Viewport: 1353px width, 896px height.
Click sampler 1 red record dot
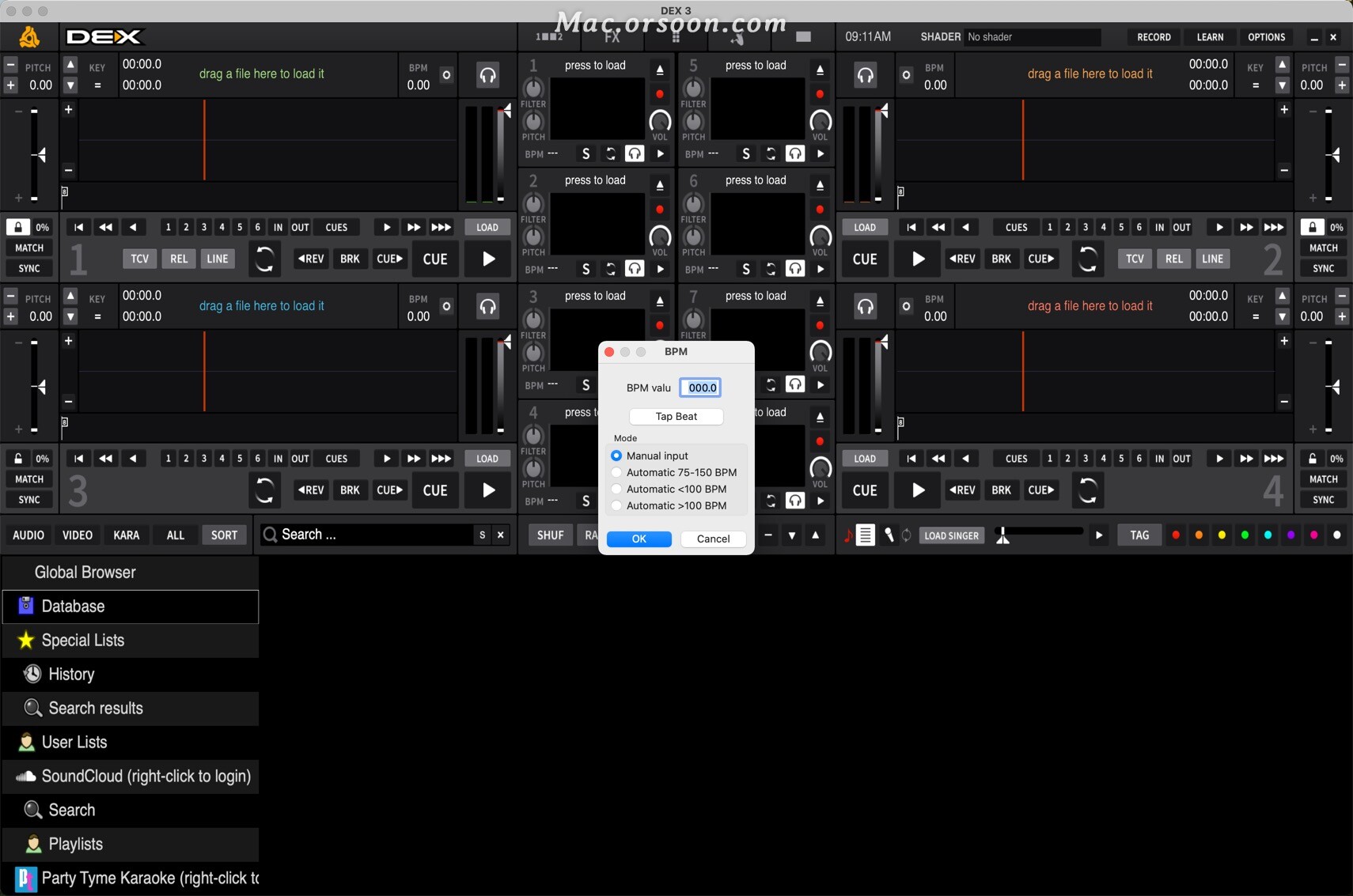point(660,94)
